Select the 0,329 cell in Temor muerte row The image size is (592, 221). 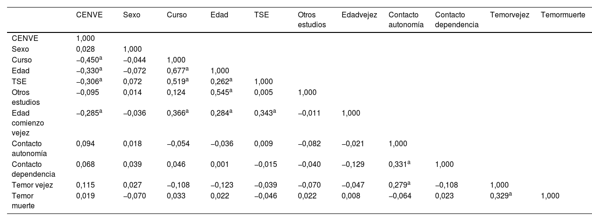(500, 196)
